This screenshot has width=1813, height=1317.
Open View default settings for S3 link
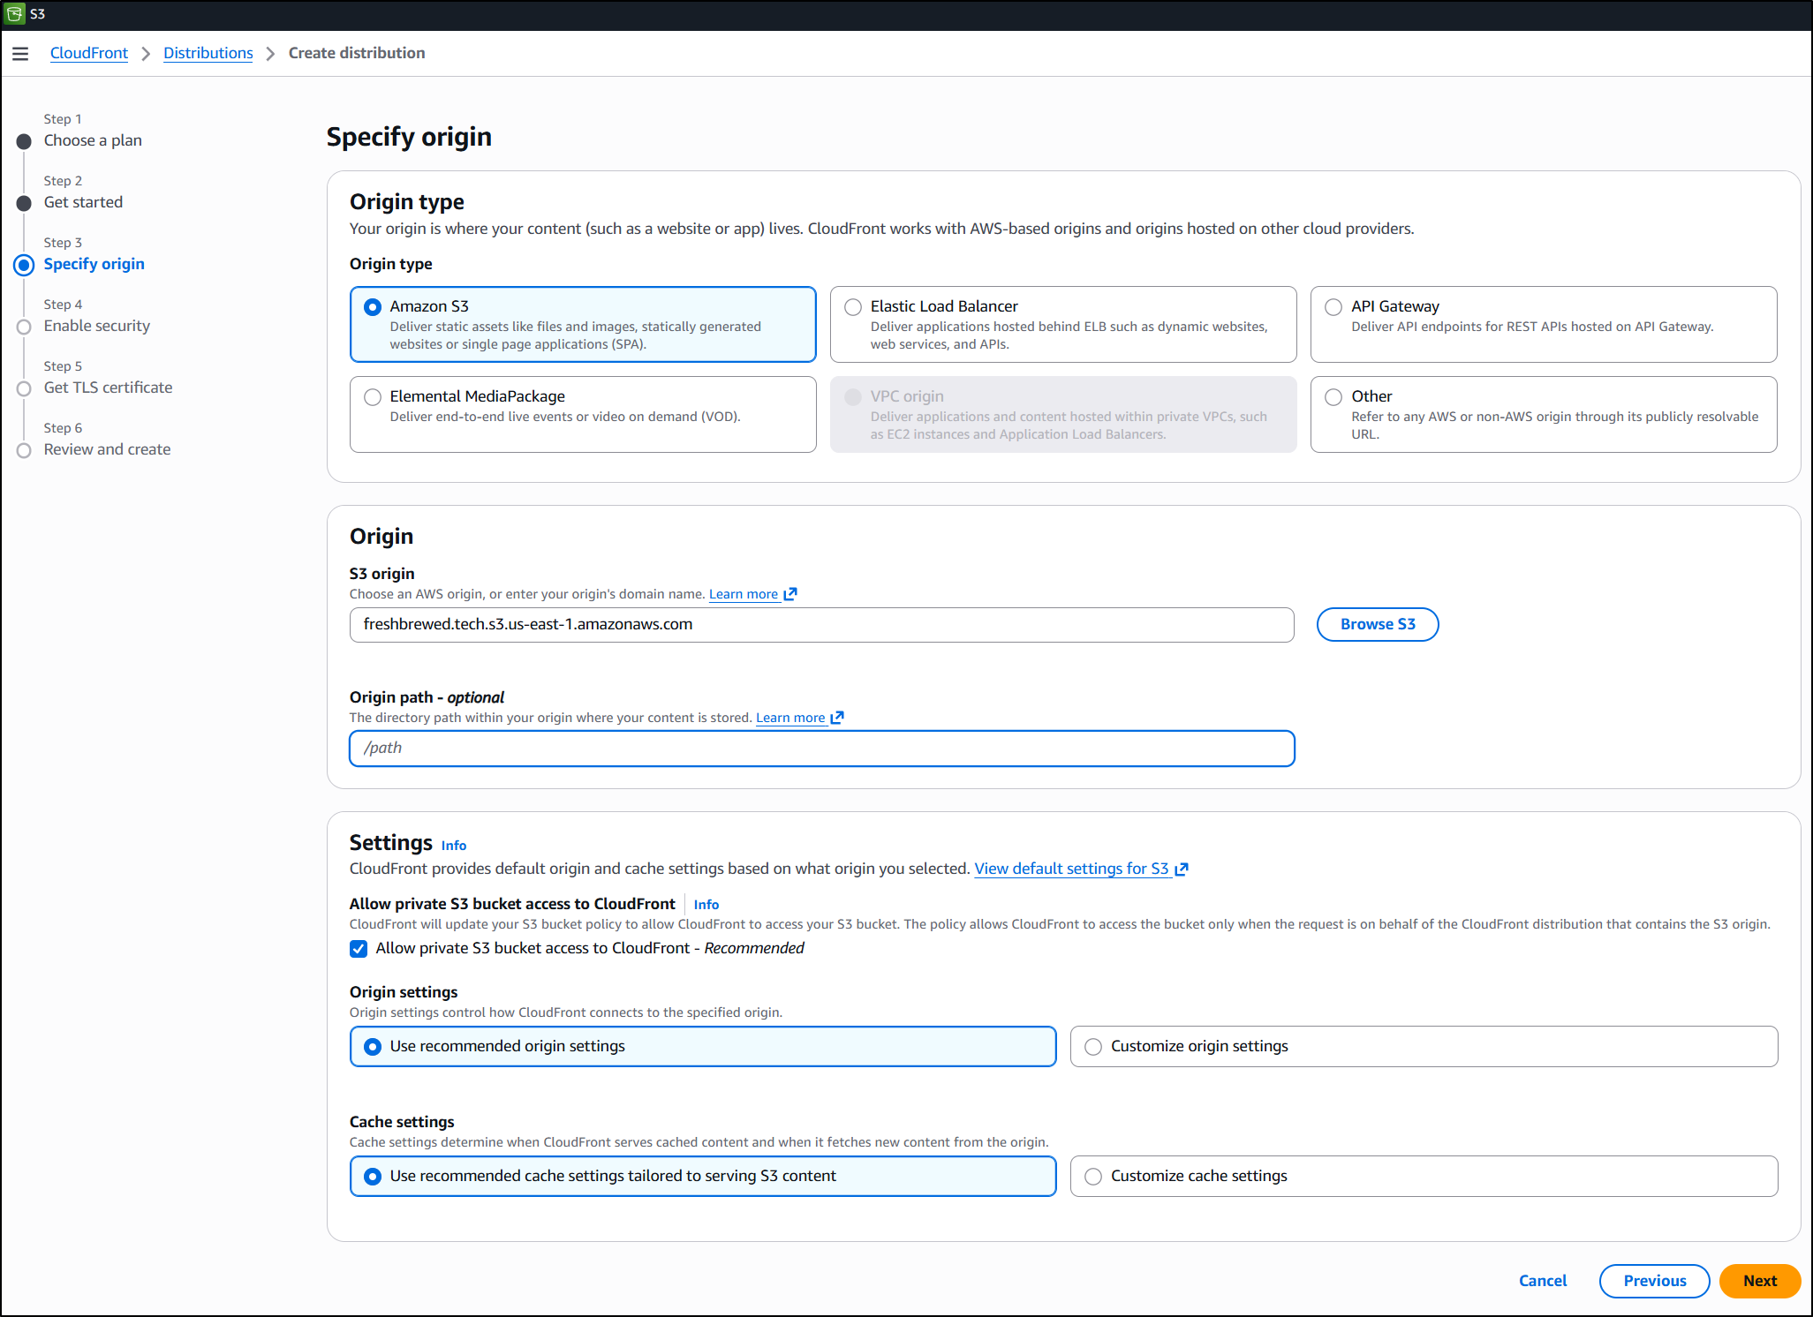pyautogui.click(x=1071, y=869)
